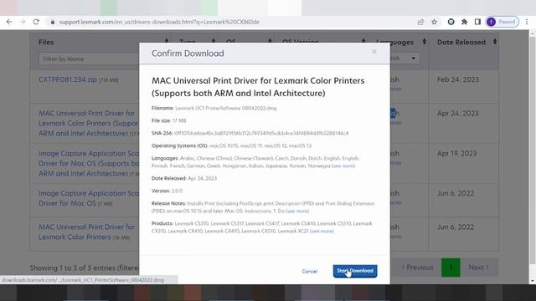536x301 pixels.
Task: Click Cancel in the dialog
Action: click(310, 271)
